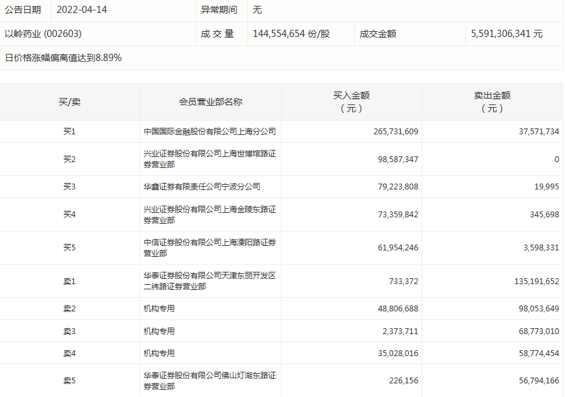Click the buy amount 61,954,246

pos(398,248)
